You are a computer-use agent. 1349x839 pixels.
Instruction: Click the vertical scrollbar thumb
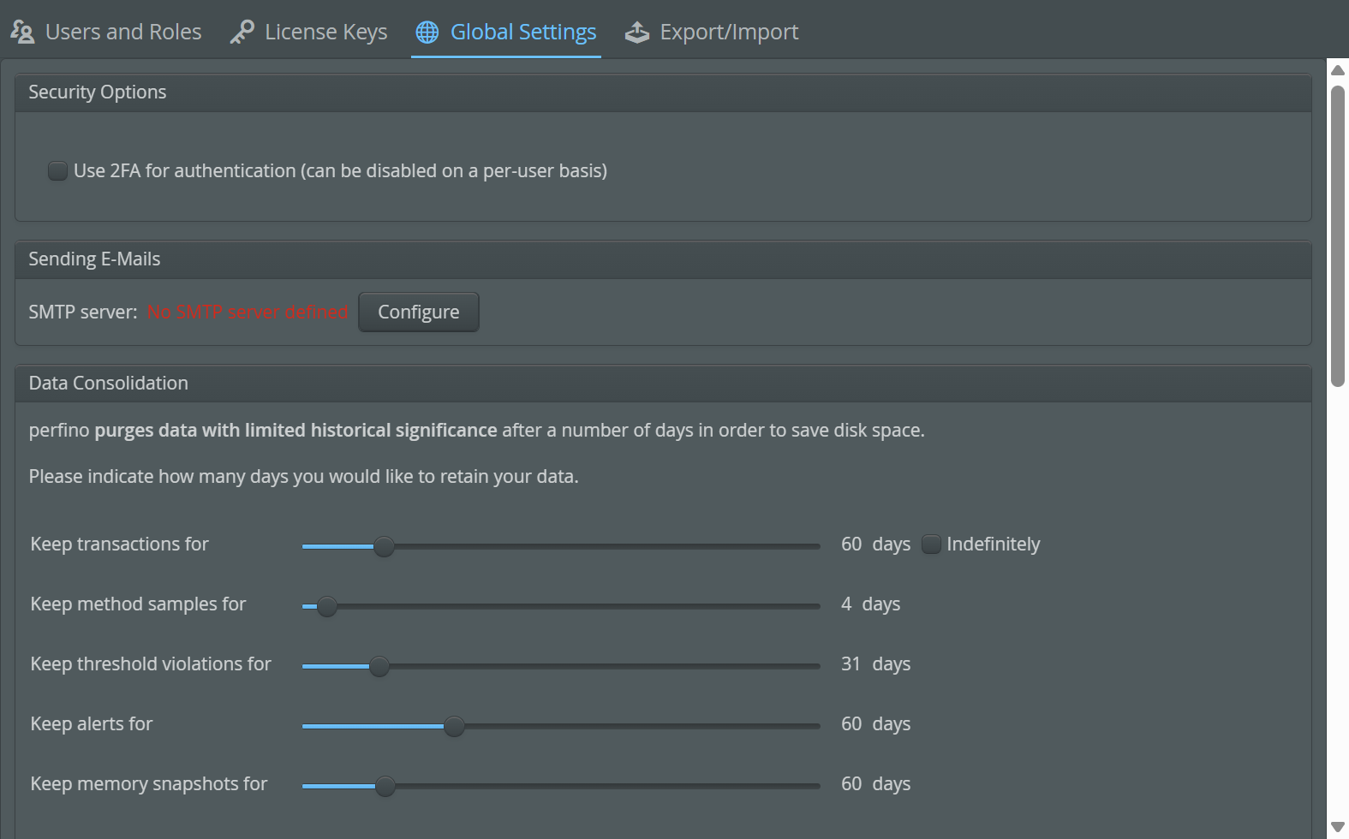pos(1337,235)
